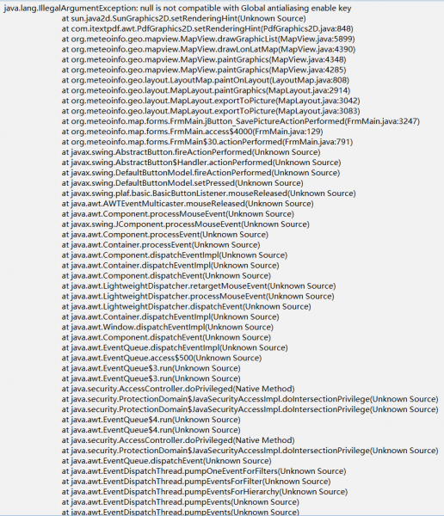Click the PdfGraphics2D.java:848 stack line
Image resolution: width=444 pixels, height=516 pixels.
pyautogui.click(x=207, y=28)
